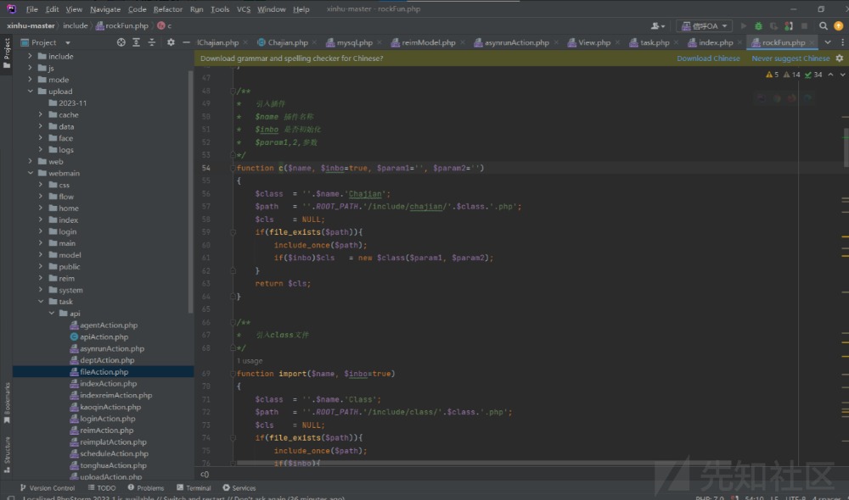Click the Download Chinese link
This screenshot has height=500, width=849.
[x=708, y=58]
